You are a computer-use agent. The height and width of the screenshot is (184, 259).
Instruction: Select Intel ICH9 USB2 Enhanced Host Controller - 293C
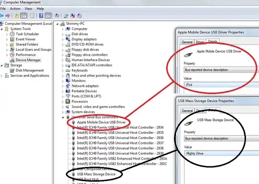click(122, 164)
